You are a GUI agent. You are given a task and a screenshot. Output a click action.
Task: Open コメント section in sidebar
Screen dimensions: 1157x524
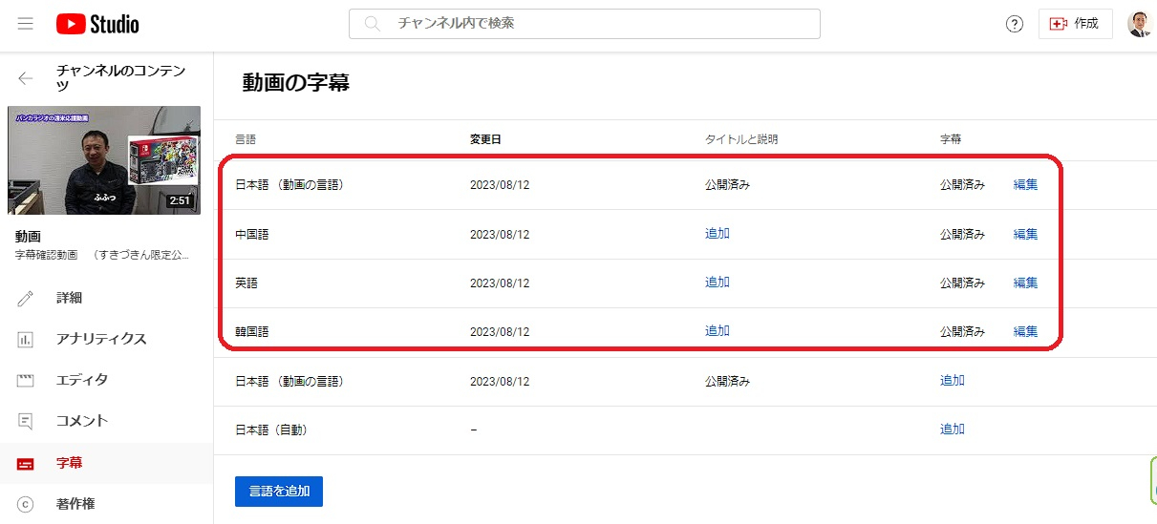[x=81, y=421]
